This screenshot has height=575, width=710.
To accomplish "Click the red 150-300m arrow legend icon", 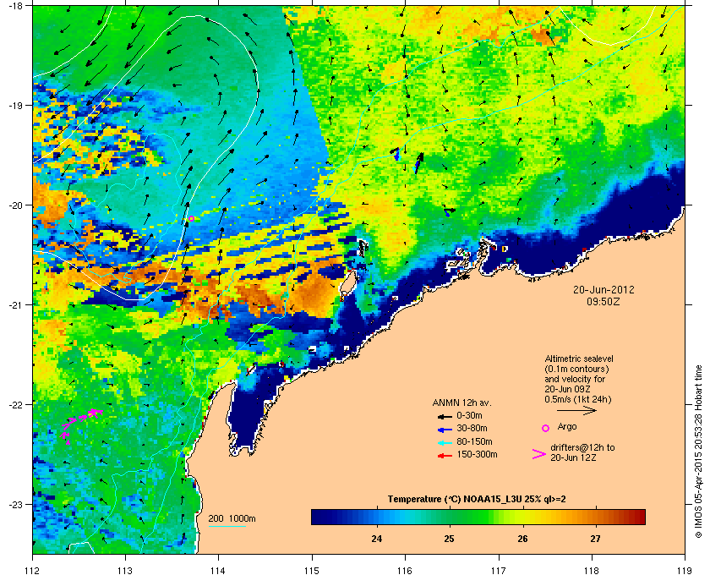I will tap(445, 456).
